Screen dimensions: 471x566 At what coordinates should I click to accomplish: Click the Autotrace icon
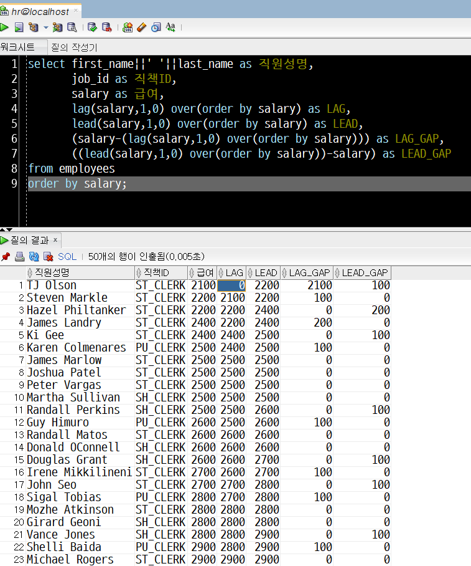click(57, 27)
